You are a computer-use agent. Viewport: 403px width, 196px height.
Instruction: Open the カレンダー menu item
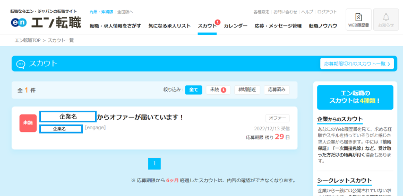236,26
